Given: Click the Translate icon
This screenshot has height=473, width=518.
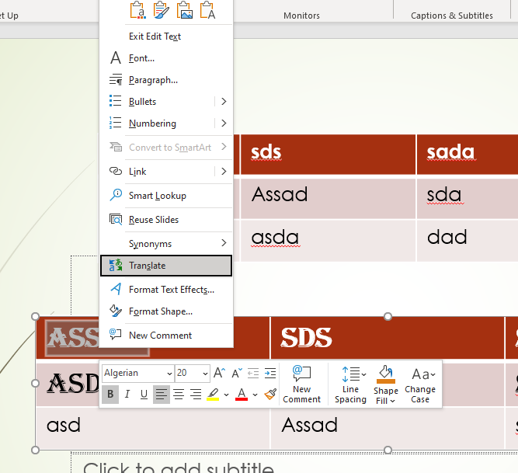Looking at the screenshot, I should coord(116,265).
